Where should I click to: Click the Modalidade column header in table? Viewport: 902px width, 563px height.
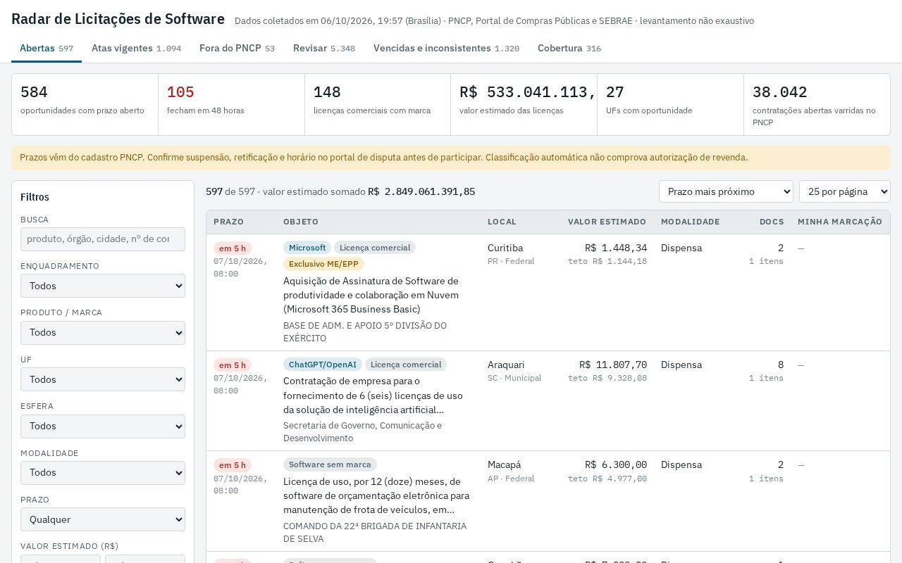pos(691,222)
